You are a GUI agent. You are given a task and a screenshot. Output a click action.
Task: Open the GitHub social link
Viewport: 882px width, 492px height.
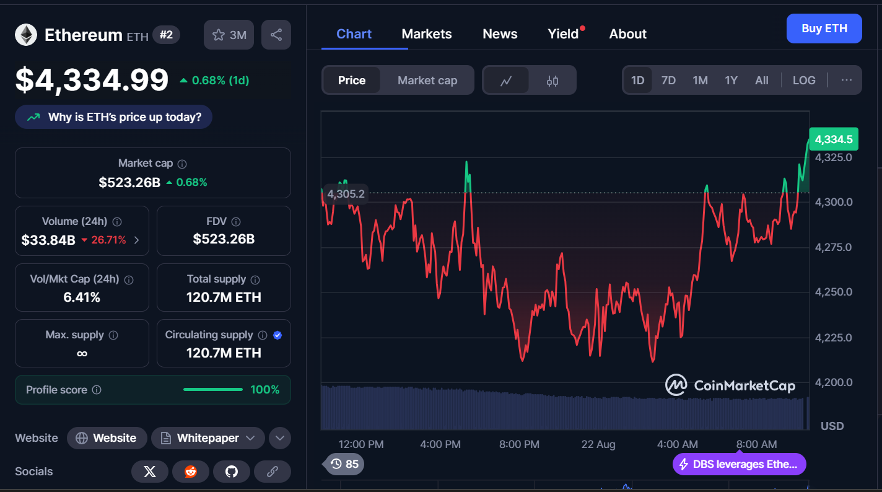[231, 472]
